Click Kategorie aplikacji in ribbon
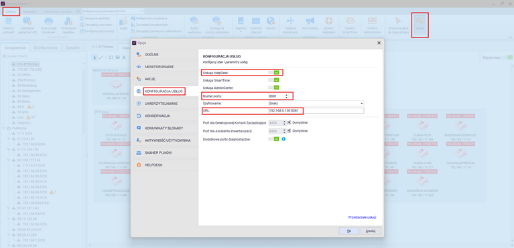Image resolution: width=514 pixels, height=248 pixels. 94,19
